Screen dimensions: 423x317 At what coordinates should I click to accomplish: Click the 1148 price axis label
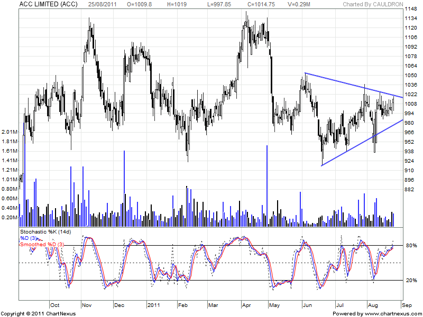pyautogui.click(x=411, y=10)
